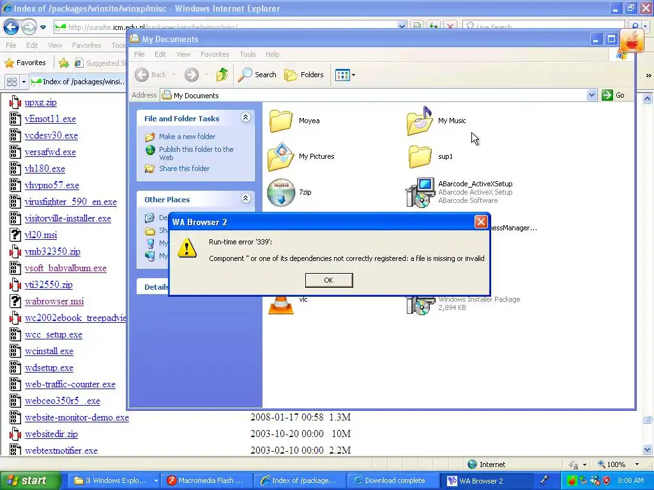Collapse the Other Places panel

coord(246,198)
